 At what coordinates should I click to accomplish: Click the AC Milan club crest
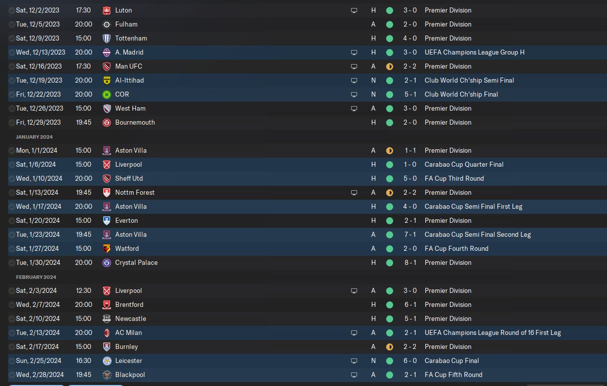coord(106,332)
